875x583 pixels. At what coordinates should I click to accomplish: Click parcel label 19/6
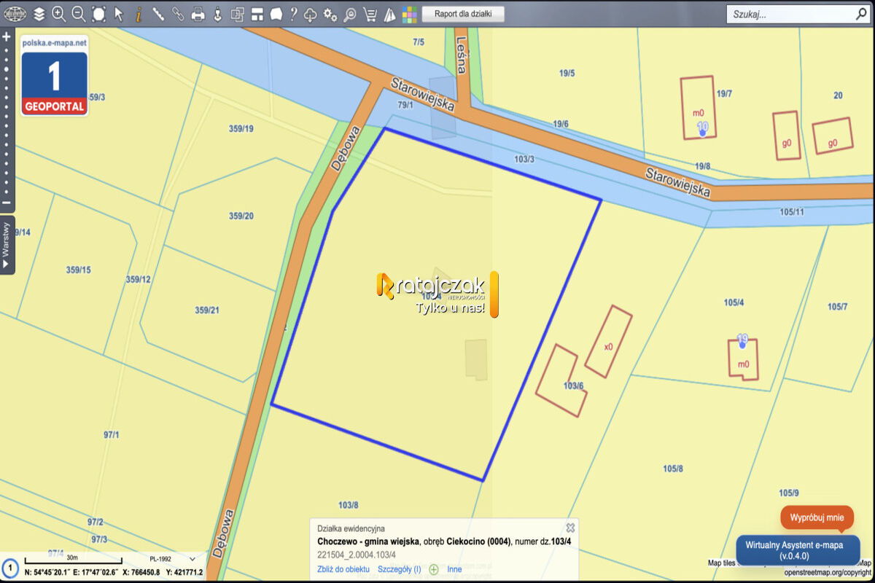click(561, 125)
